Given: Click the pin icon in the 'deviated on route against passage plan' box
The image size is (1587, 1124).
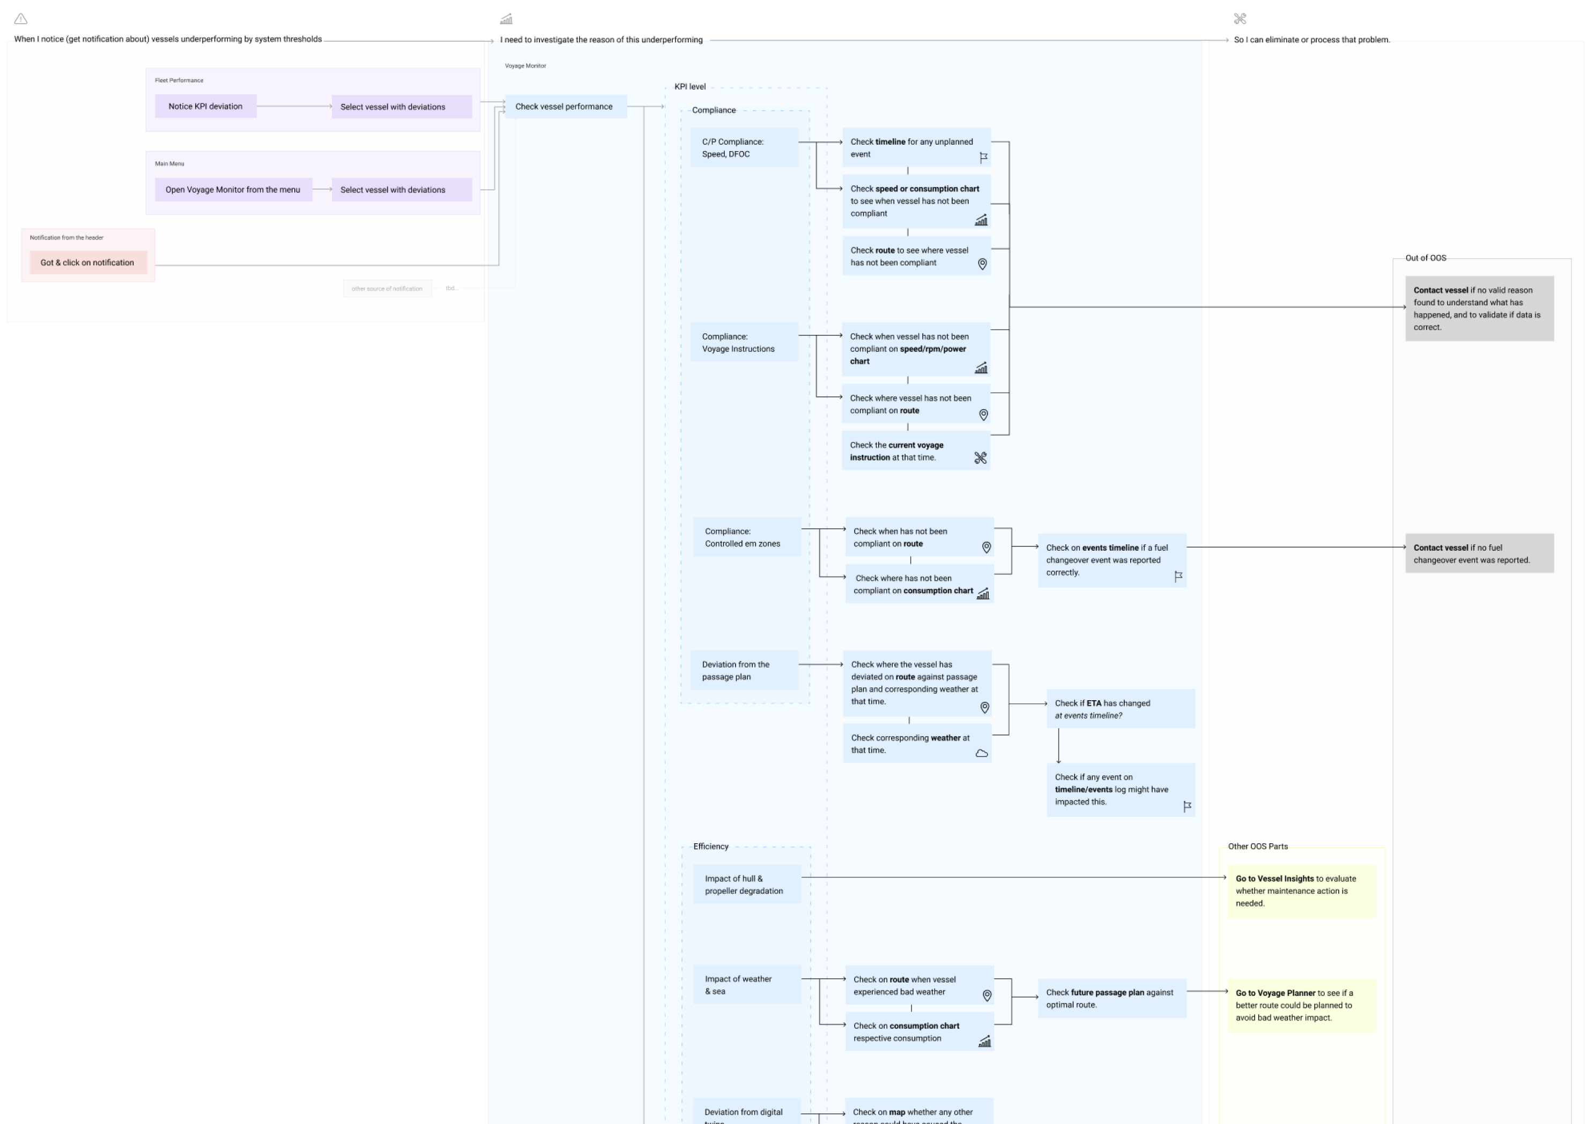Looking at the screenshot, I should point(984,707).
